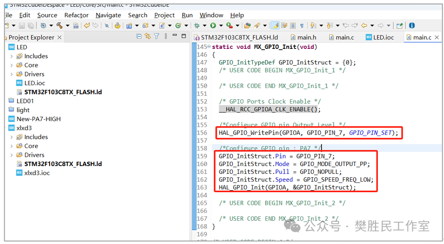Open the Debug bug dropdown arrow
The height and width of the screenshot is (244, 444).
coord(205,26)
